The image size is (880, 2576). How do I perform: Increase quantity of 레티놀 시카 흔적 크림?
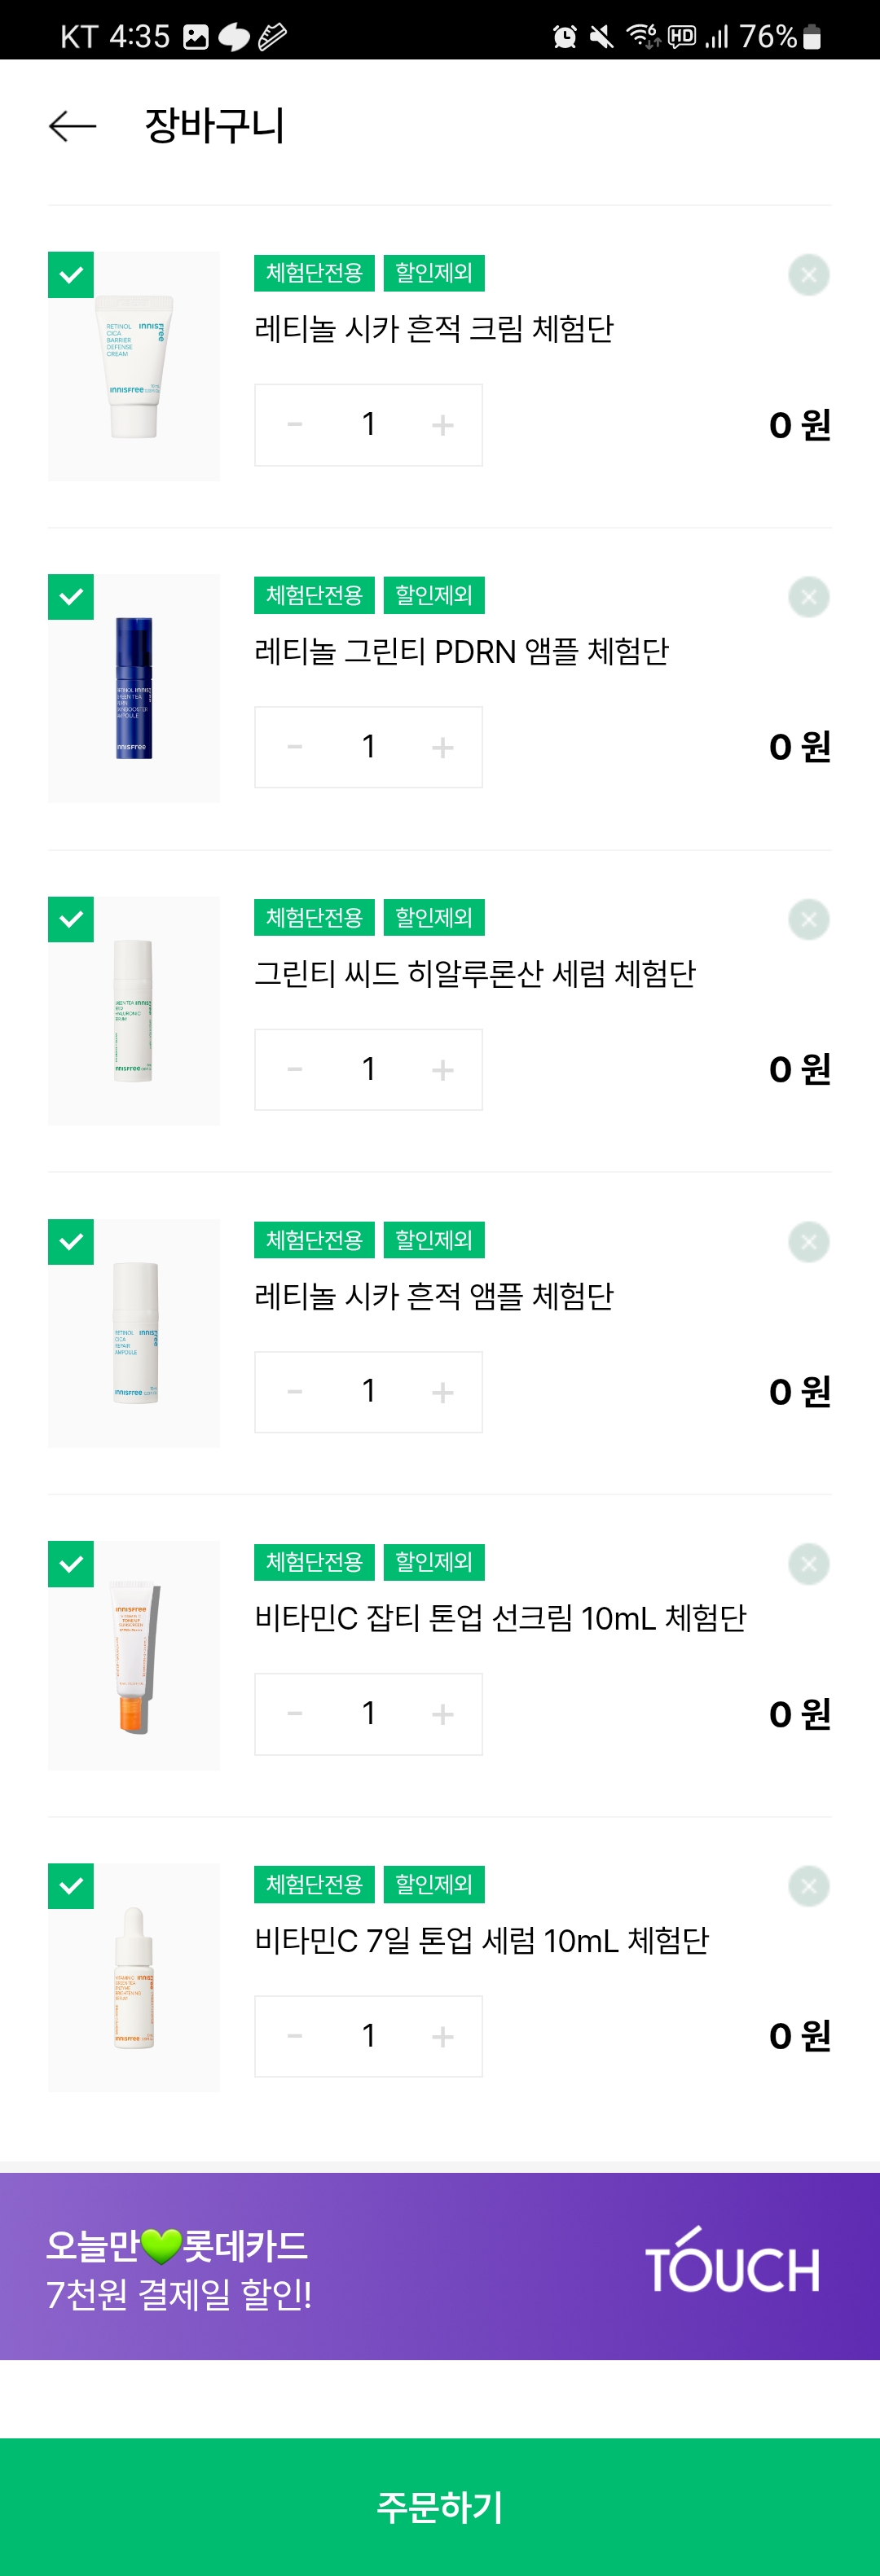click(442, 425)
